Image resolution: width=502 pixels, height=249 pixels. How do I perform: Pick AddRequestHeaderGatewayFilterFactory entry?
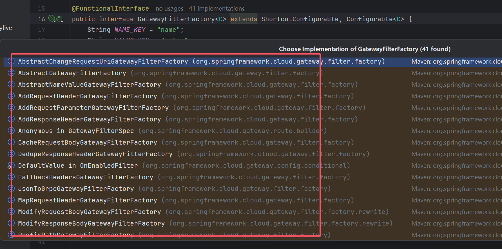(253, 96)
